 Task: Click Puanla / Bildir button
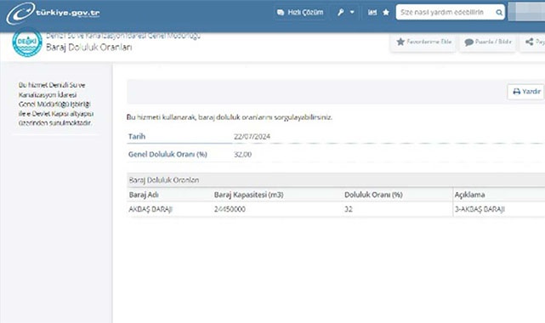click(x=488, y=42)
